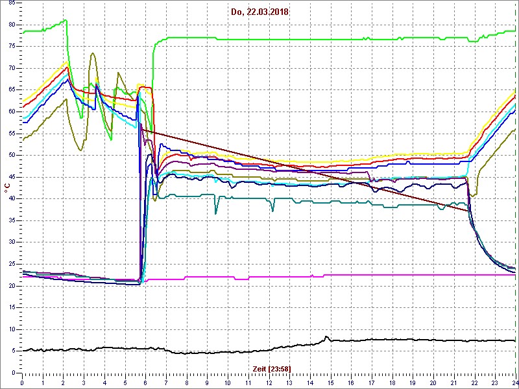This screenshot has height=389, width=519.
Task: Click hour 12 on the time axis
Action: tap(269, 382)
